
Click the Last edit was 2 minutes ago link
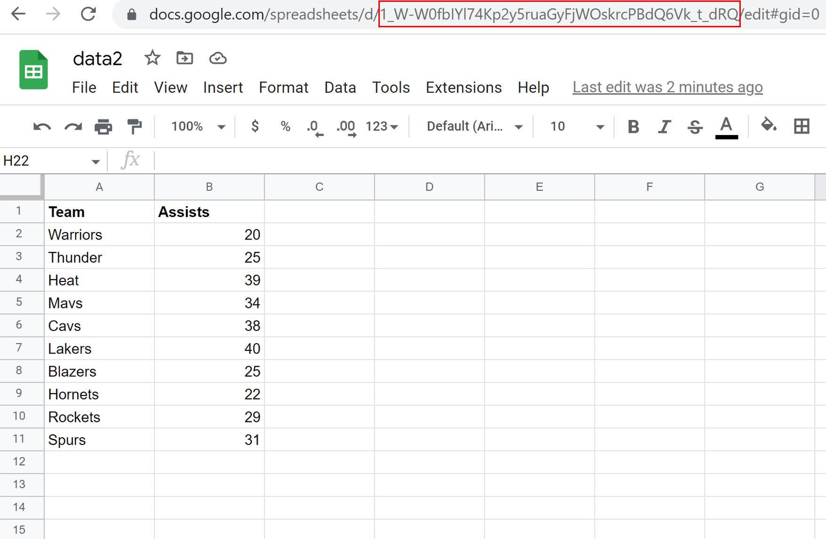[x=667, y=87]
